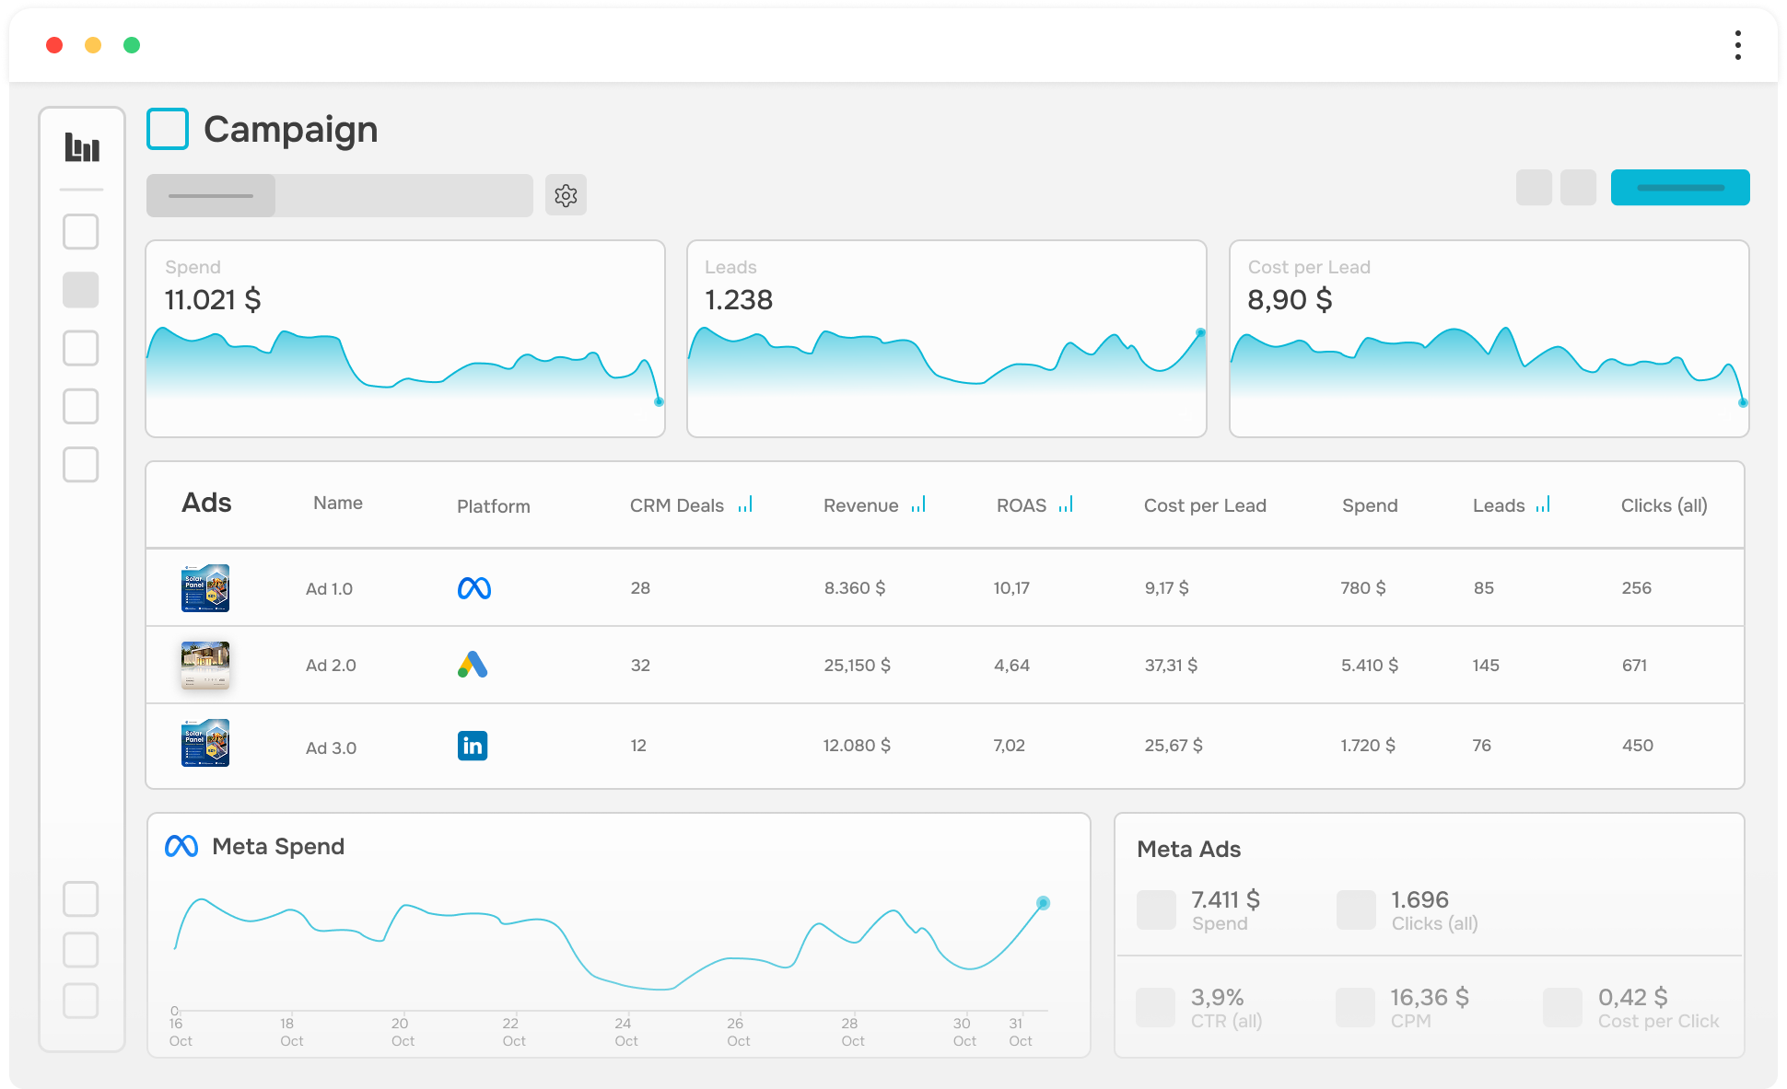Click the LinkedIn icon for Ad 3.0
Viewport: 1787px width, 1089px height.
pyautogui.click(x=473, y=746)
